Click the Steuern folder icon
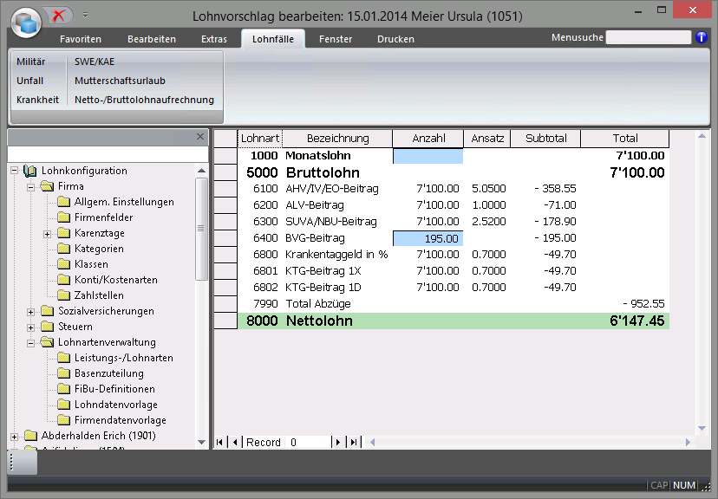 (x=47, y=327)
